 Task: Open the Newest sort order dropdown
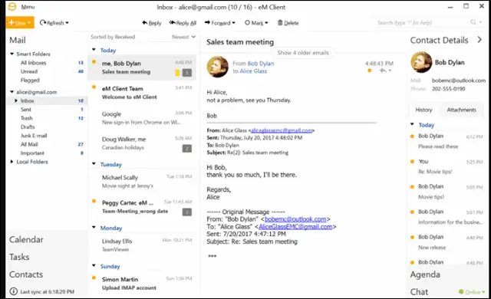click(x=183, y=37)
